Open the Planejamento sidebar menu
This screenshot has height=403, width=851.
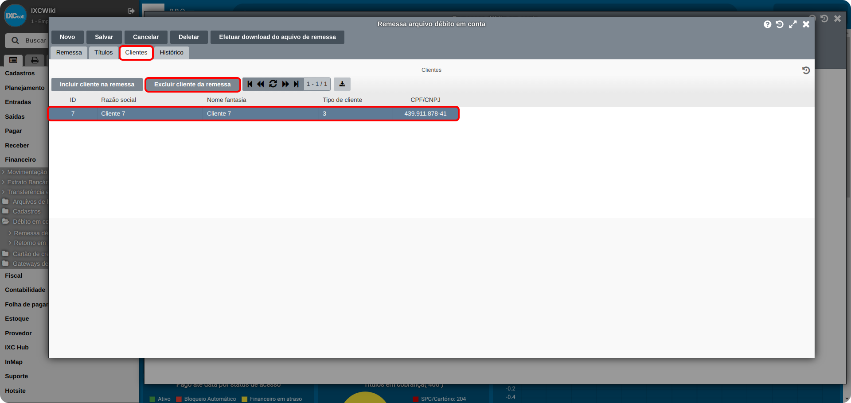pos(25,88)
